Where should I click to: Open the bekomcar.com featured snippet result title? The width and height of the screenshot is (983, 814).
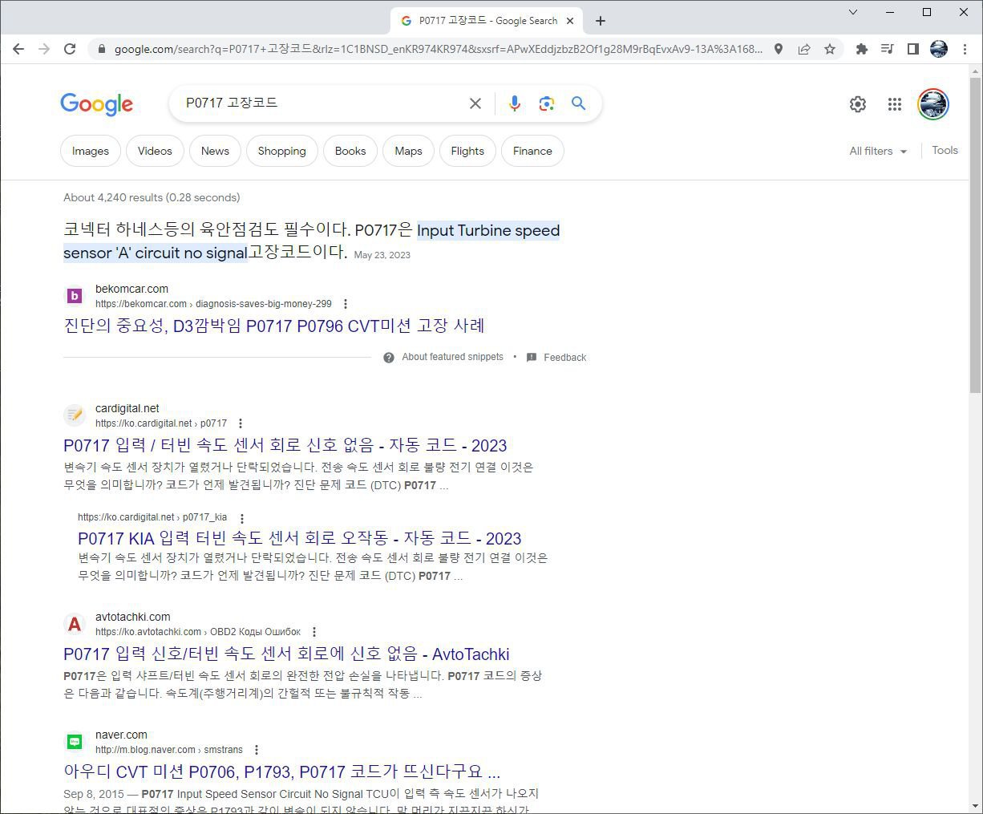(274, 326)
